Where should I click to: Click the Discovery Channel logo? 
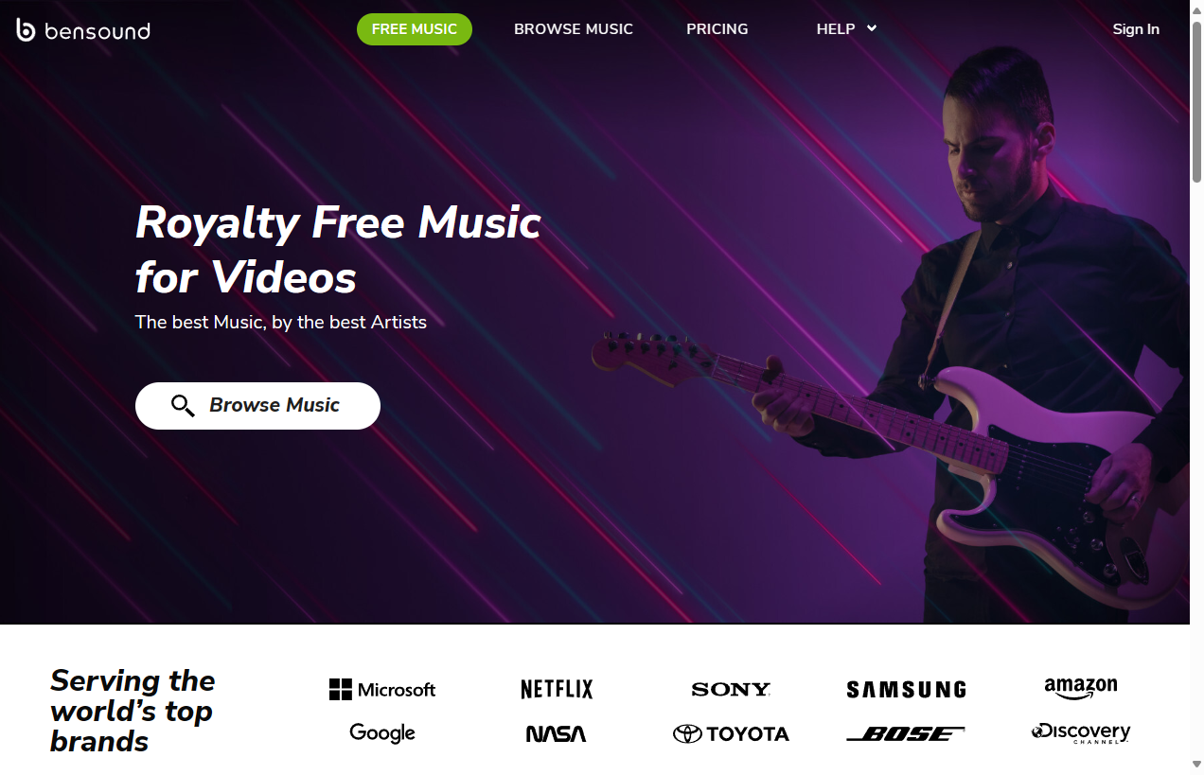click(1081, 733)
